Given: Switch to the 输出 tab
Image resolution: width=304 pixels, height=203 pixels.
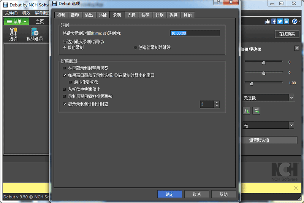Looking at the screenshot, I should [89, 15].
